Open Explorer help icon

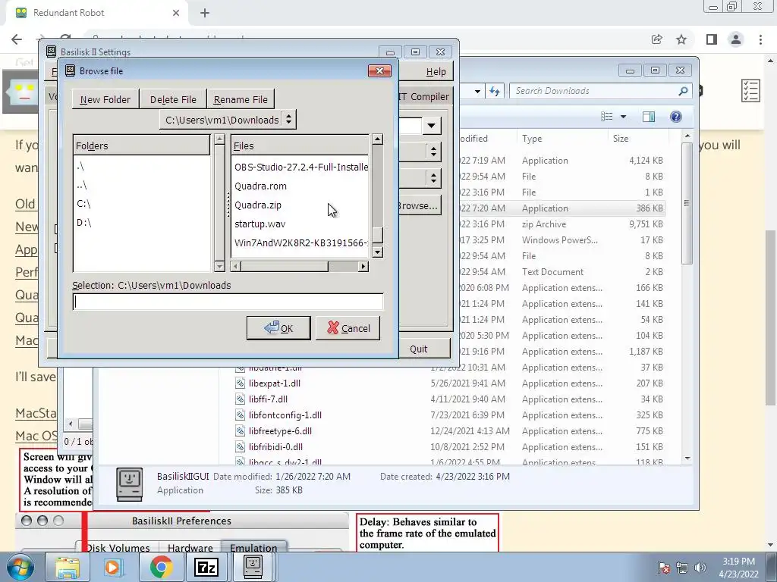[x=676, y=116]
